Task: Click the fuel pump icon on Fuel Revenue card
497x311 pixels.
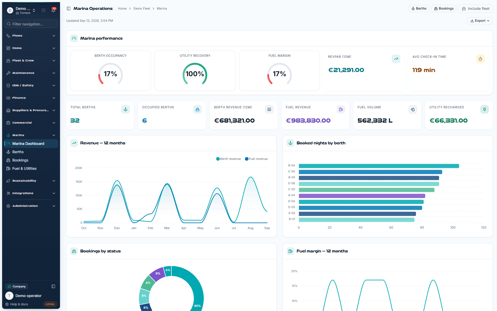Action: coord(341,109)
